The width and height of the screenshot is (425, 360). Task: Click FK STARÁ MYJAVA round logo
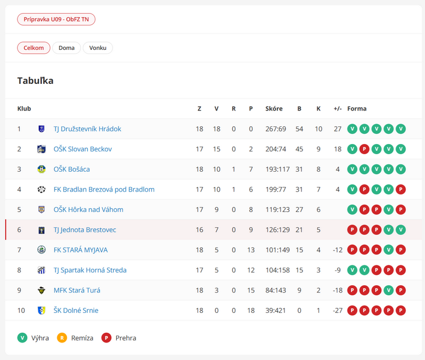click(x=41, y=250)
